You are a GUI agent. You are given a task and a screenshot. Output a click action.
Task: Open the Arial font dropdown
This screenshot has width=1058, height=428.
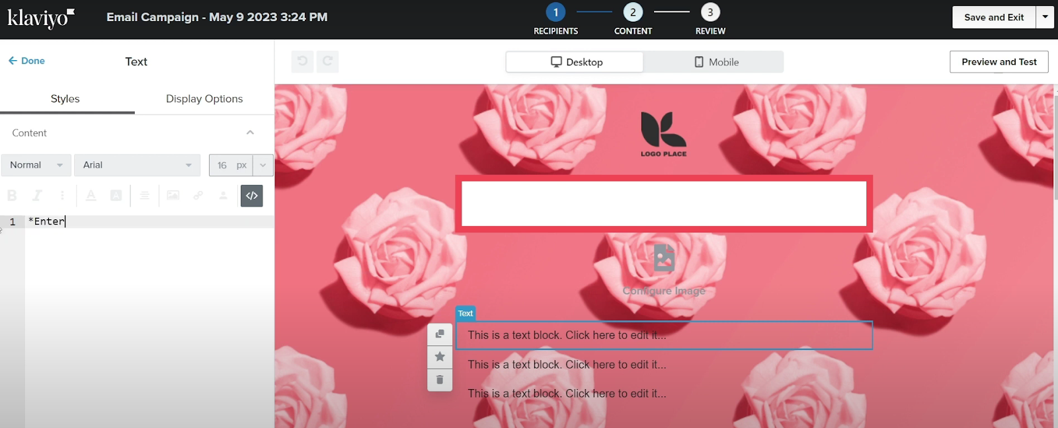pyautogui.click(x=137, y=165)
